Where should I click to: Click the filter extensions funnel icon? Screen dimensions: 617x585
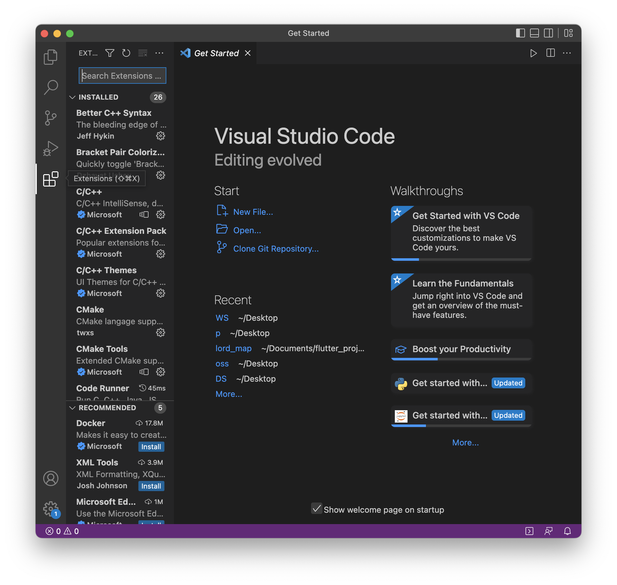[110, 53]
